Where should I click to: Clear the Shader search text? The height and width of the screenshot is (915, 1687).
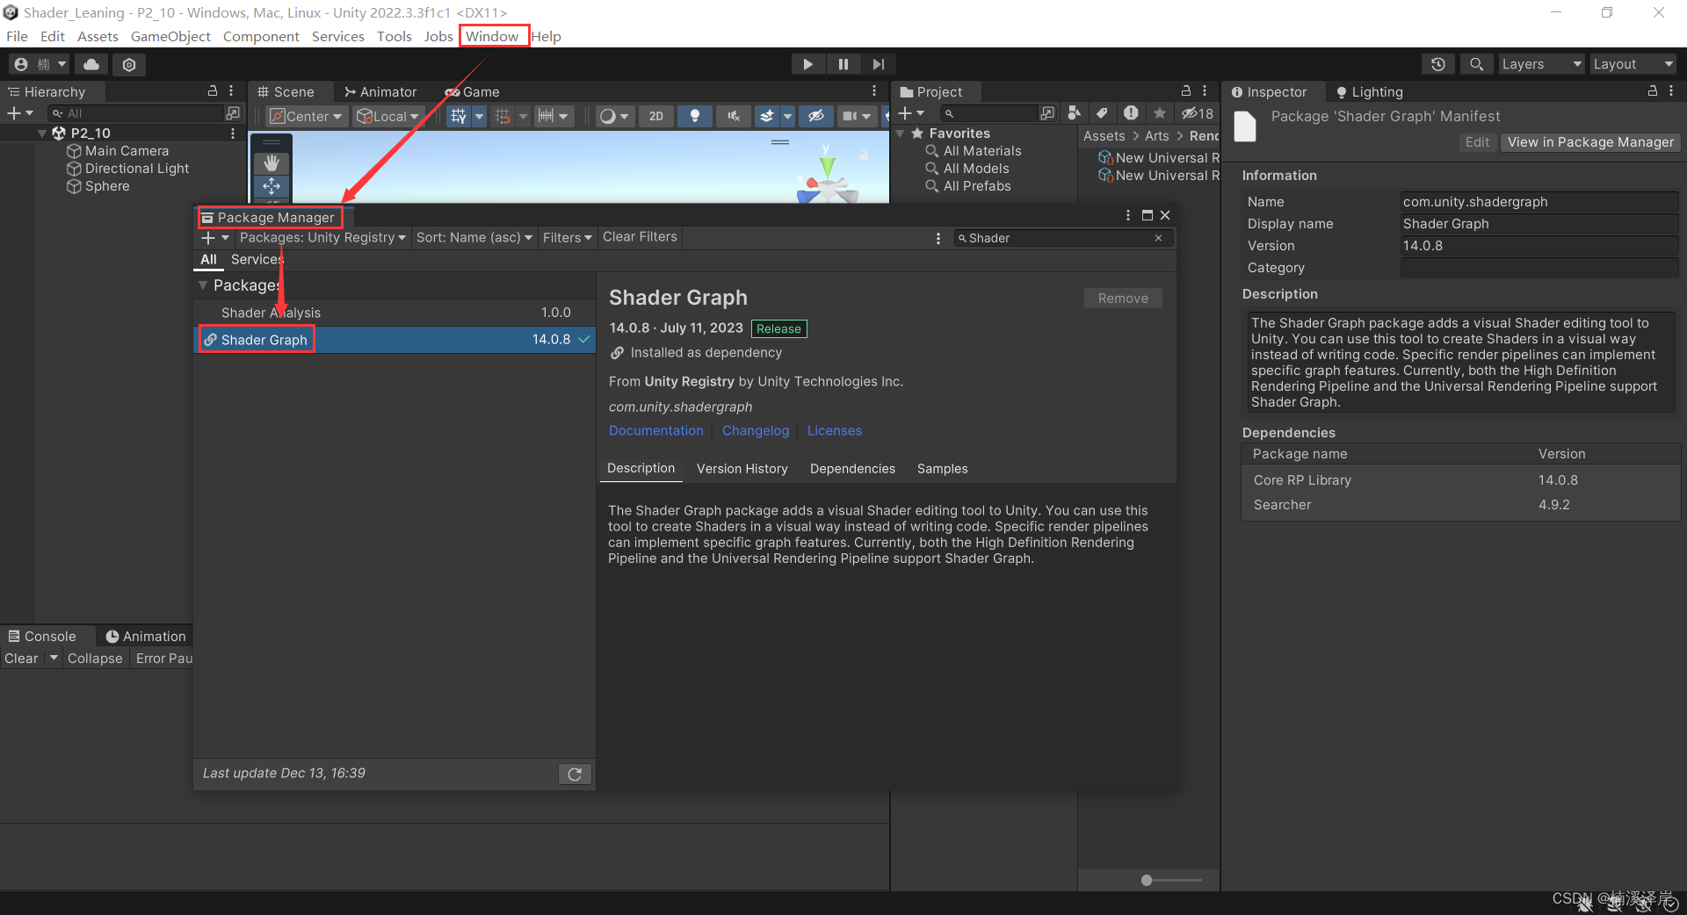1159,238
